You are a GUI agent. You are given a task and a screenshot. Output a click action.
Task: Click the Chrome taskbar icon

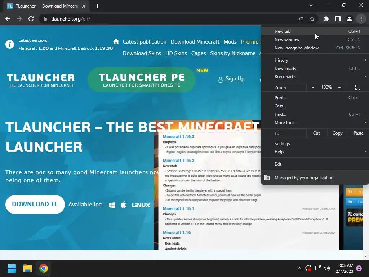(44, 268)
